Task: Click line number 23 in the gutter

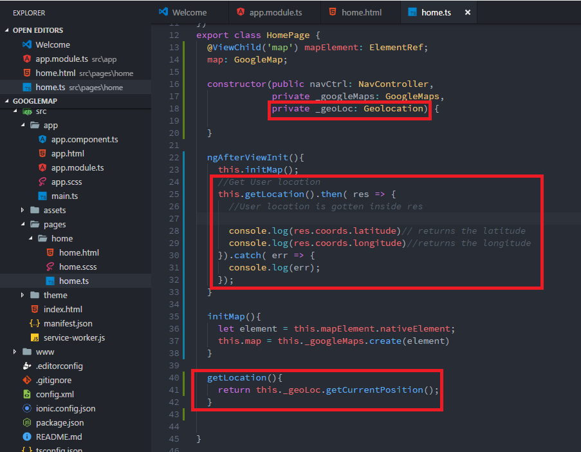Action: (174, 169)
